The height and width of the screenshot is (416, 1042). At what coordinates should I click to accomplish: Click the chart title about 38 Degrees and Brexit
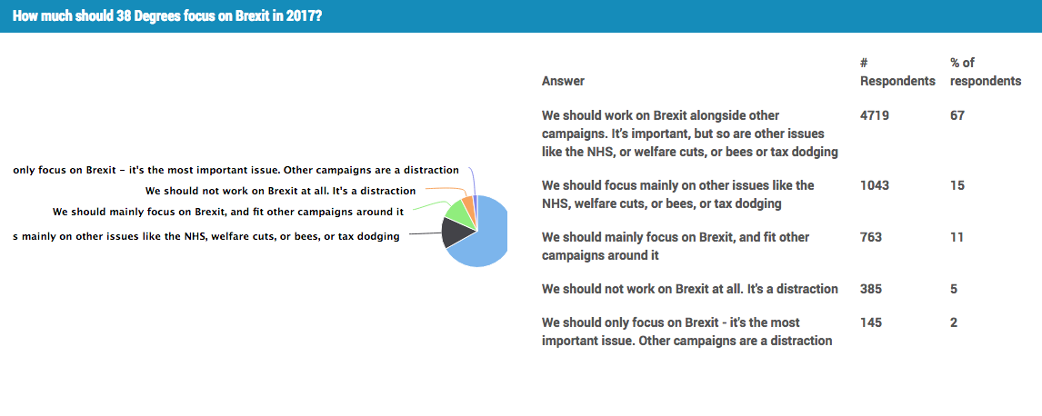[167, 16]
